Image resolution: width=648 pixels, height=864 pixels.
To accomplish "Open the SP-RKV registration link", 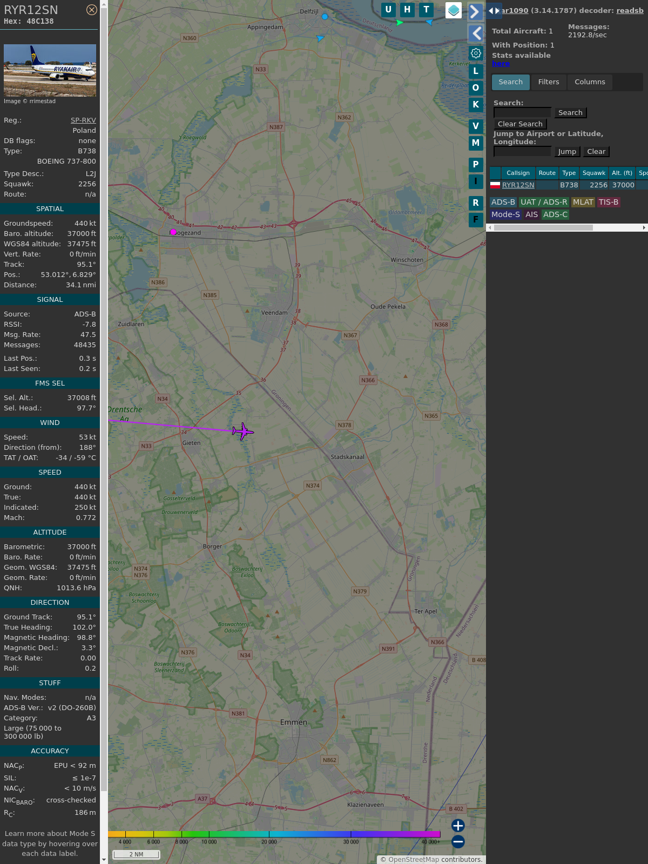I will [x=83, y=120].
